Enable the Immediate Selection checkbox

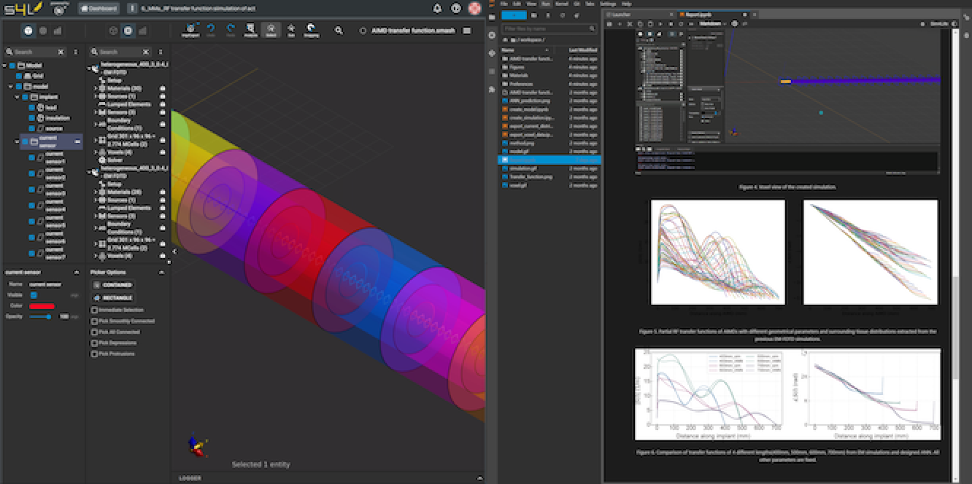coord(95,310)
